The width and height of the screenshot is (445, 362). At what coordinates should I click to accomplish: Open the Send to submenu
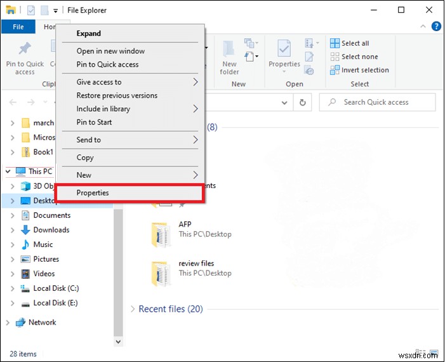tap(130, 140)
